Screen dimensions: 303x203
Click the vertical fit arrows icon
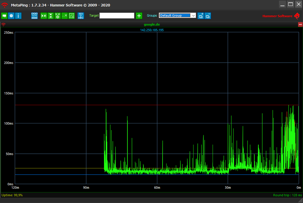point(51,16)
